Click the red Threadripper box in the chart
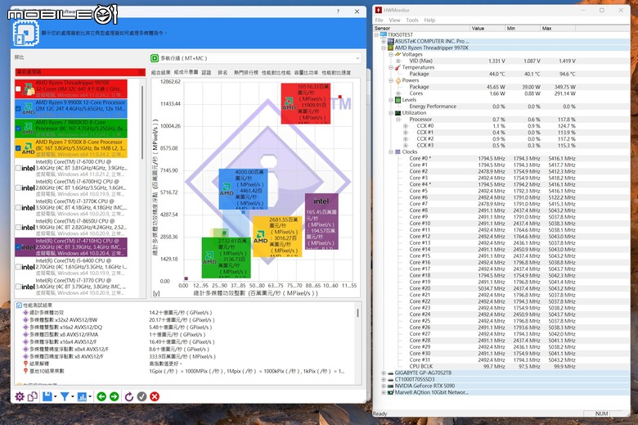This screenshot has height=425, width=638. click(x=306, y=103)
